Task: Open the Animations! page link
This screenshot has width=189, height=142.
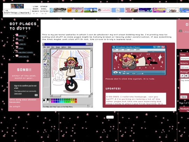Action: [26, 52]
